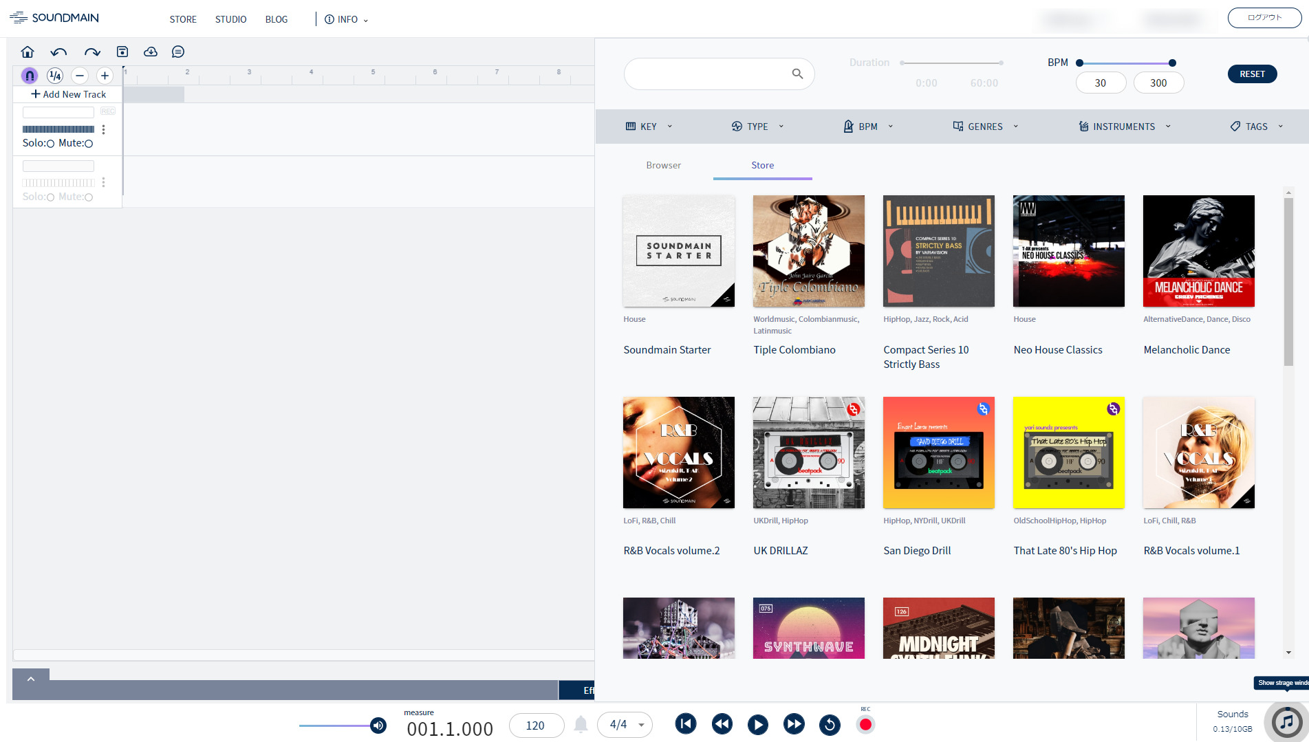The height and width of the screenshot is (742, 1309).
Task: Click the sound search magnifier icon
Action: point(797,74)
